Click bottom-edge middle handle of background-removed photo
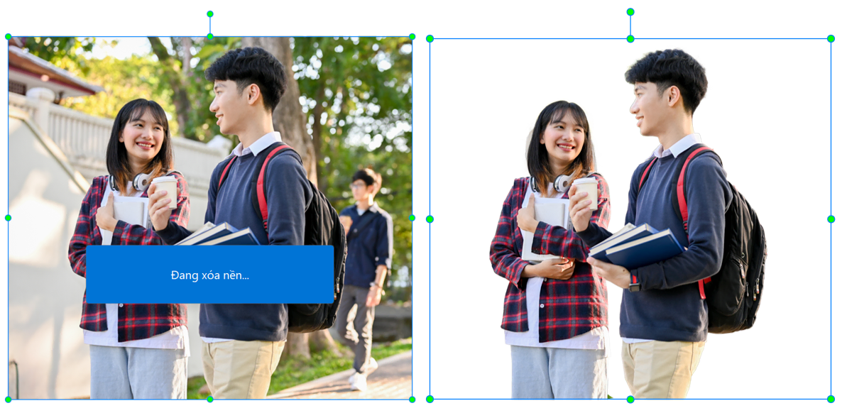 pyautogui.click(x=630, y=399)
